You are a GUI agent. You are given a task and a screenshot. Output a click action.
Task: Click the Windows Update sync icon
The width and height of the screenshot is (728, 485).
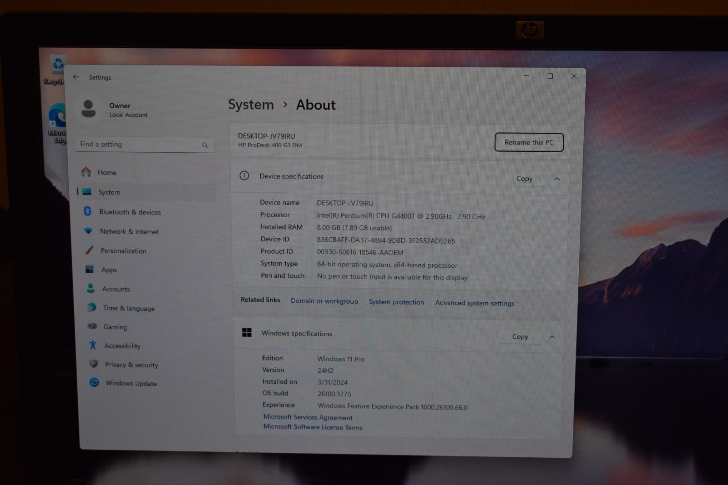[94, 382]
